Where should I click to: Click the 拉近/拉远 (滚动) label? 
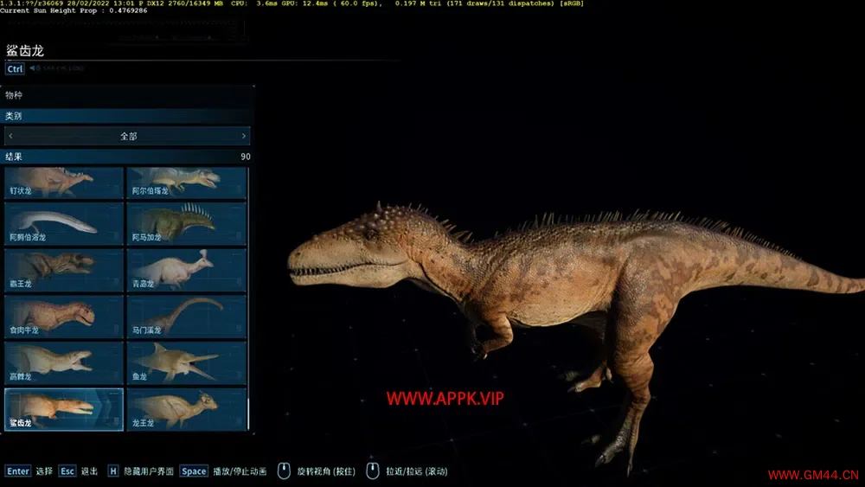(417, 471)
